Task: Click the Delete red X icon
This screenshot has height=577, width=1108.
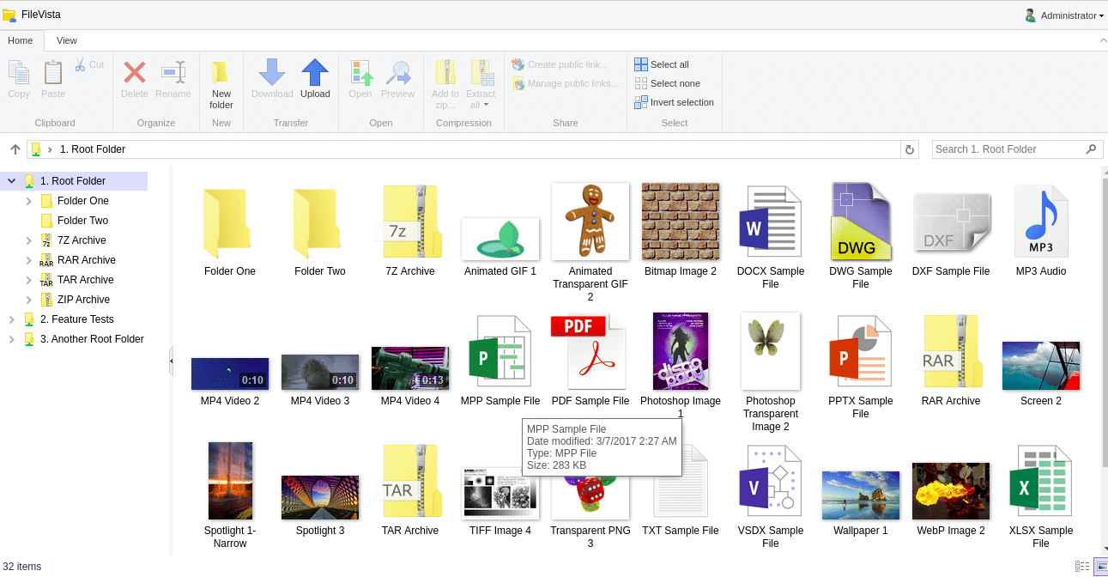Action: tap(135, 72)
